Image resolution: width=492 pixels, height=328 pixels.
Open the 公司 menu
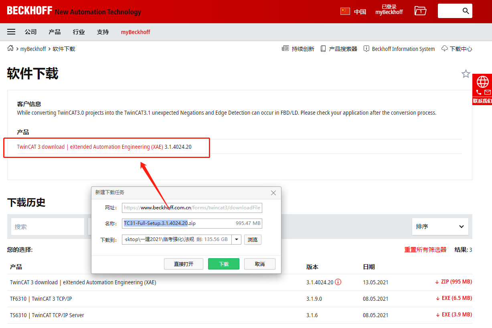click(x=30, y=32)
